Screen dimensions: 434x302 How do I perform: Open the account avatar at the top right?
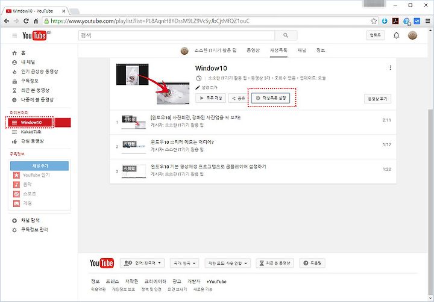coord(412,35)
